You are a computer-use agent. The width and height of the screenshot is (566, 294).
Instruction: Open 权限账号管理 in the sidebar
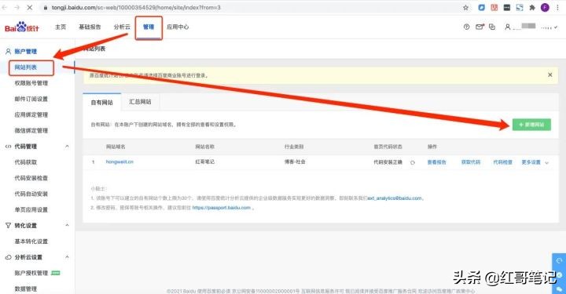coord(31,83)
